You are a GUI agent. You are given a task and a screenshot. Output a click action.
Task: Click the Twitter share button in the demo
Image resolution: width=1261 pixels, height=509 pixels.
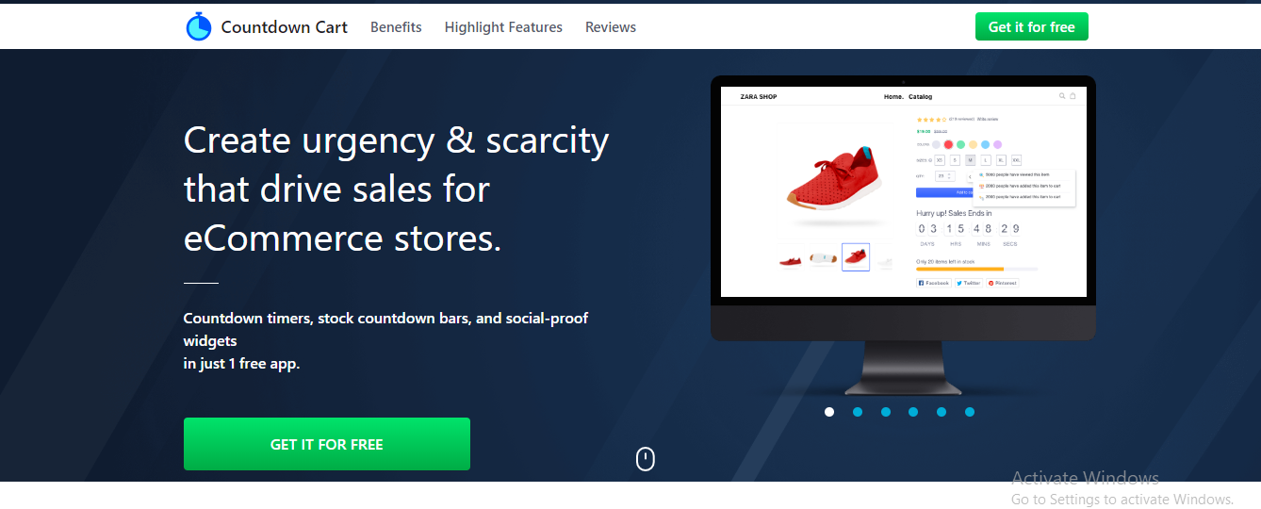pyautogui.click(x=969, y=283)
